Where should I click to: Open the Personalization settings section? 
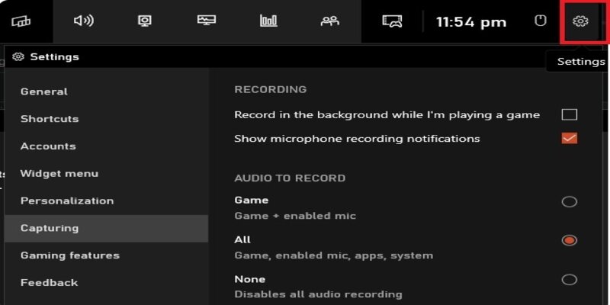pos(107,201)
